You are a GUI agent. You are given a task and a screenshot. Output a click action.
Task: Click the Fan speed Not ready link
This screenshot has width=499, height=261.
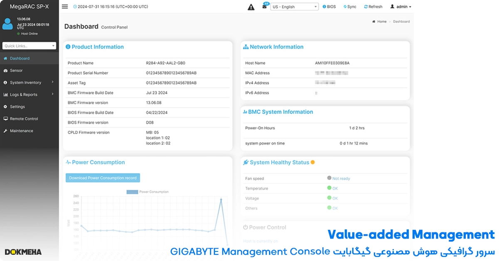(x=341, y=178)
